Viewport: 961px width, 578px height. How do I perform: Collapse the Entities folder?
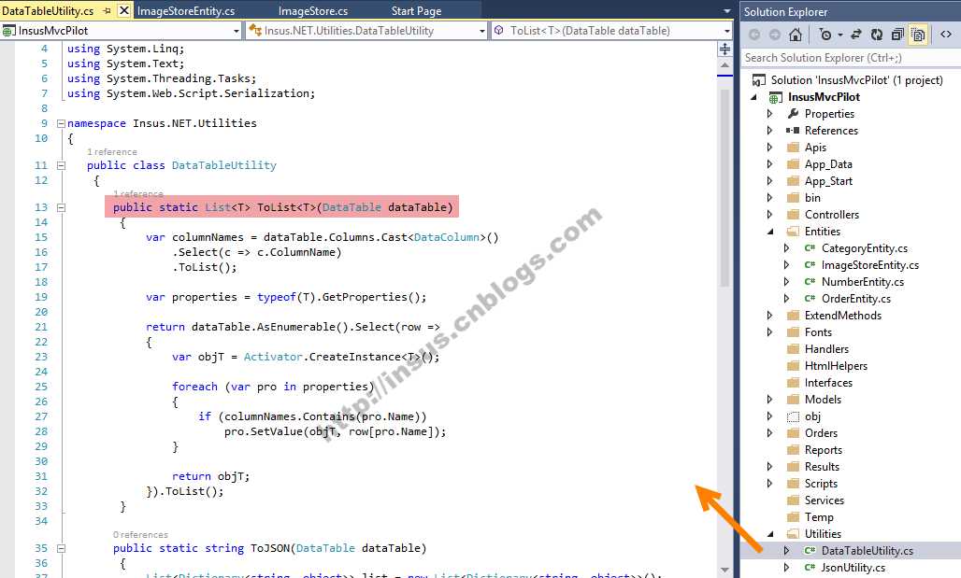[770, 232]
